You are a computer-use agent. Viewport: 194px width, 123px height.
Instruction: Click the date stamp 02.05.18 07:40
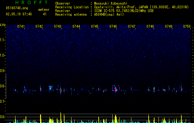coord(19,14)
